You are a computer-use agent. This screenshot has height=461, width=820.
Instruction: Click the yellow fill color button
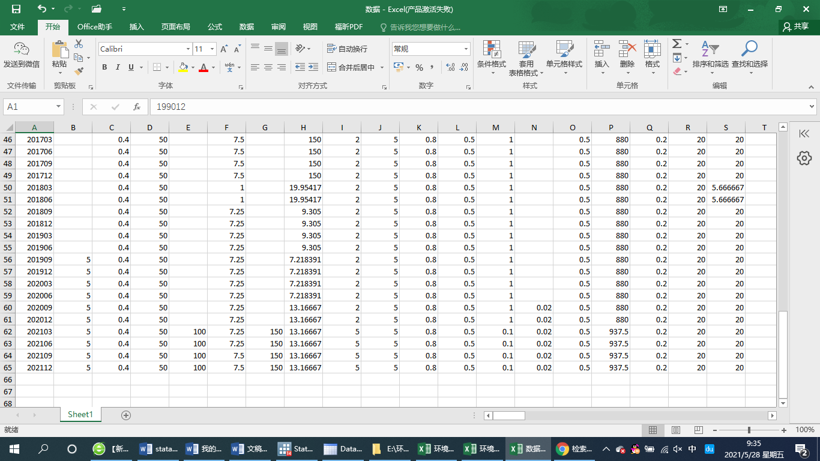point(184,67)
